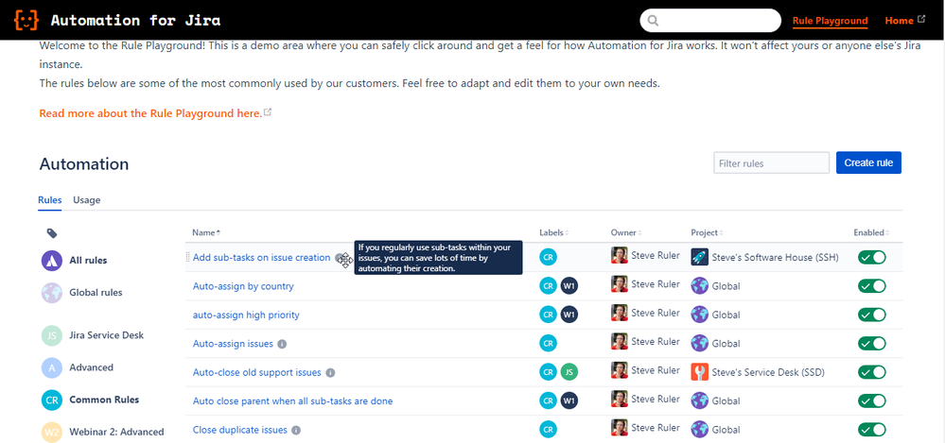Image resolution: width=945 pixels, height=443 pixels.
Task: Open the auto-assign high priority rule
Action: coord(246,315)
